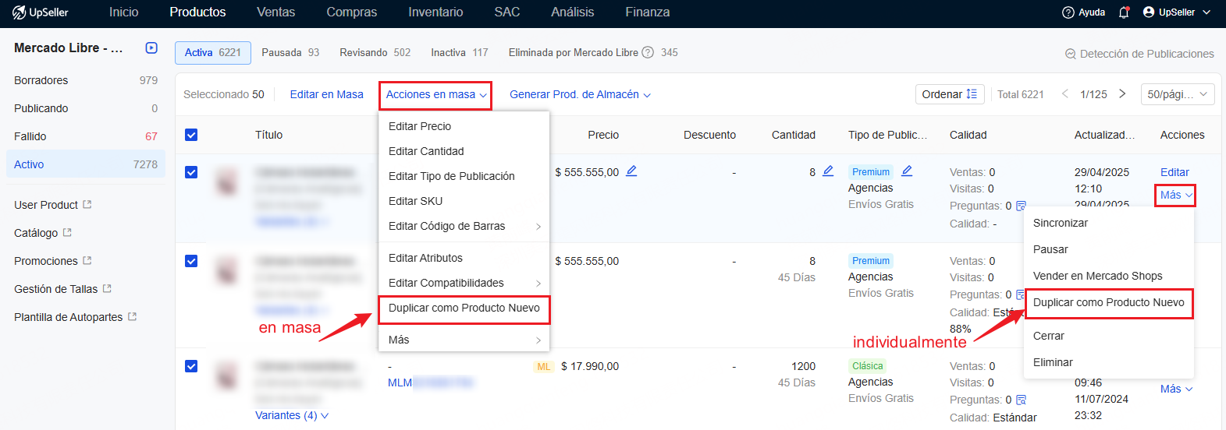Click the Mercado Libre store switch icon
Screen dimensions: 1226x430
pyautogui.click(x=151, y=48)
